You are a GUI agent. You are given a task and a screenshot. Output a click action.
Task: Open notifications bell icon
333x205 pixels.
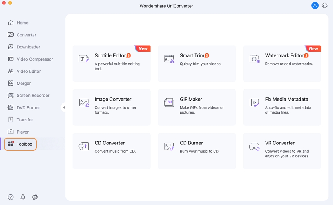coord(23,197)
